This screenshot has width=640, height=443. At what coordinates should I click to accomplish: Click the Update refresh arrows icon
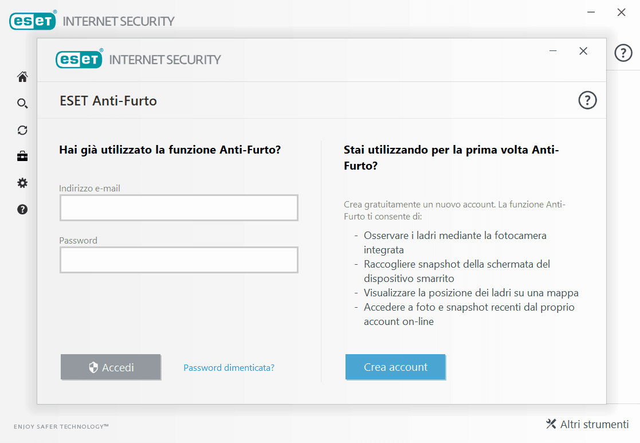(x=22, y=130)
